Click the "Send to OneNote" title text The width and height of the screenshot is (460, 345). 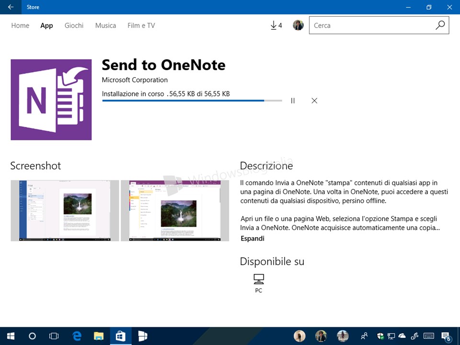coord(163,65)
